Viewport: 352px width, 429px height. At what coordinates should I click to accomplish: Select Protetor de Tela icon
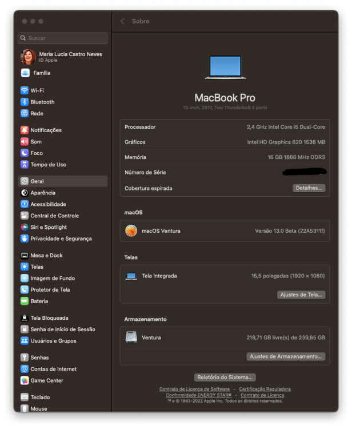25,290
